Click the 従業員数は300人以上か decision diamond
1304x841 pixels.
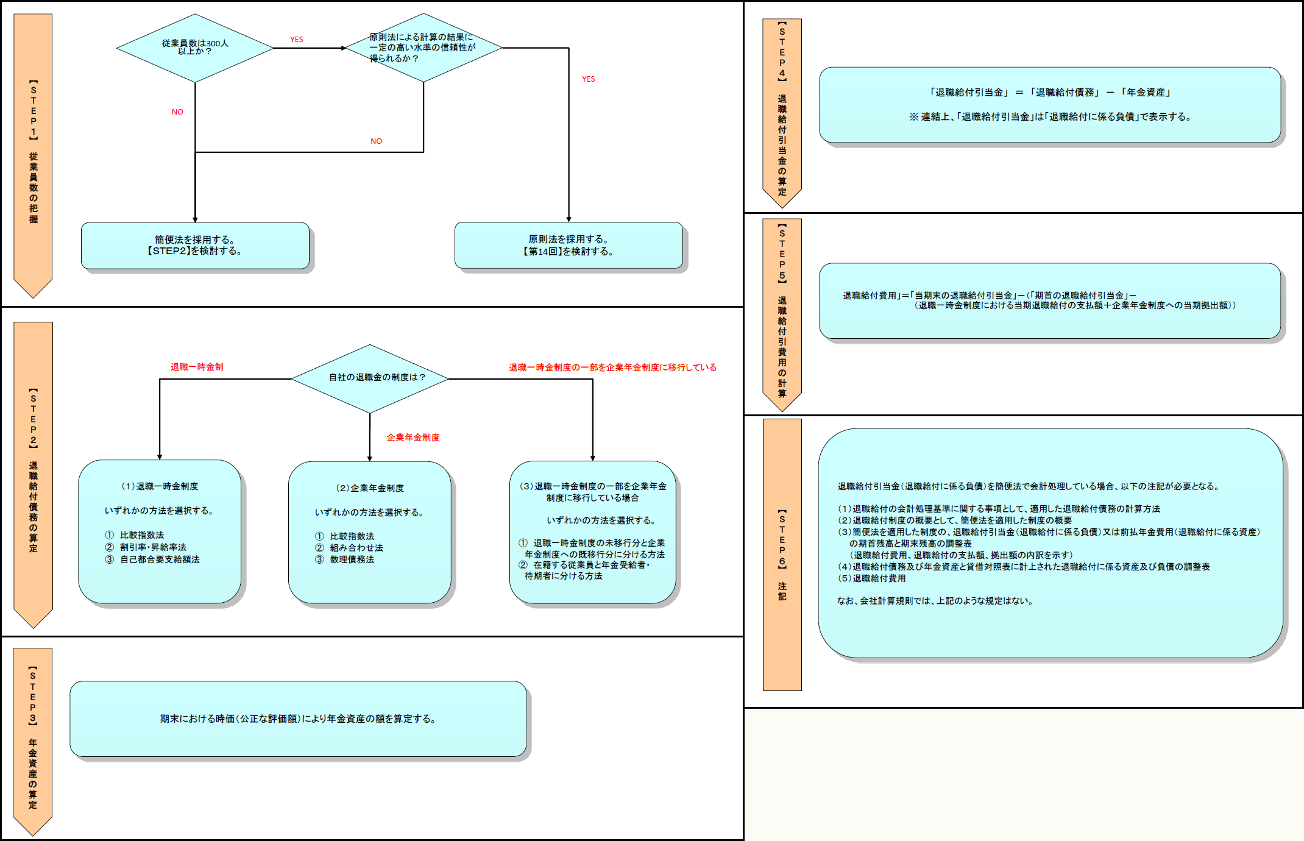[195, 48]
